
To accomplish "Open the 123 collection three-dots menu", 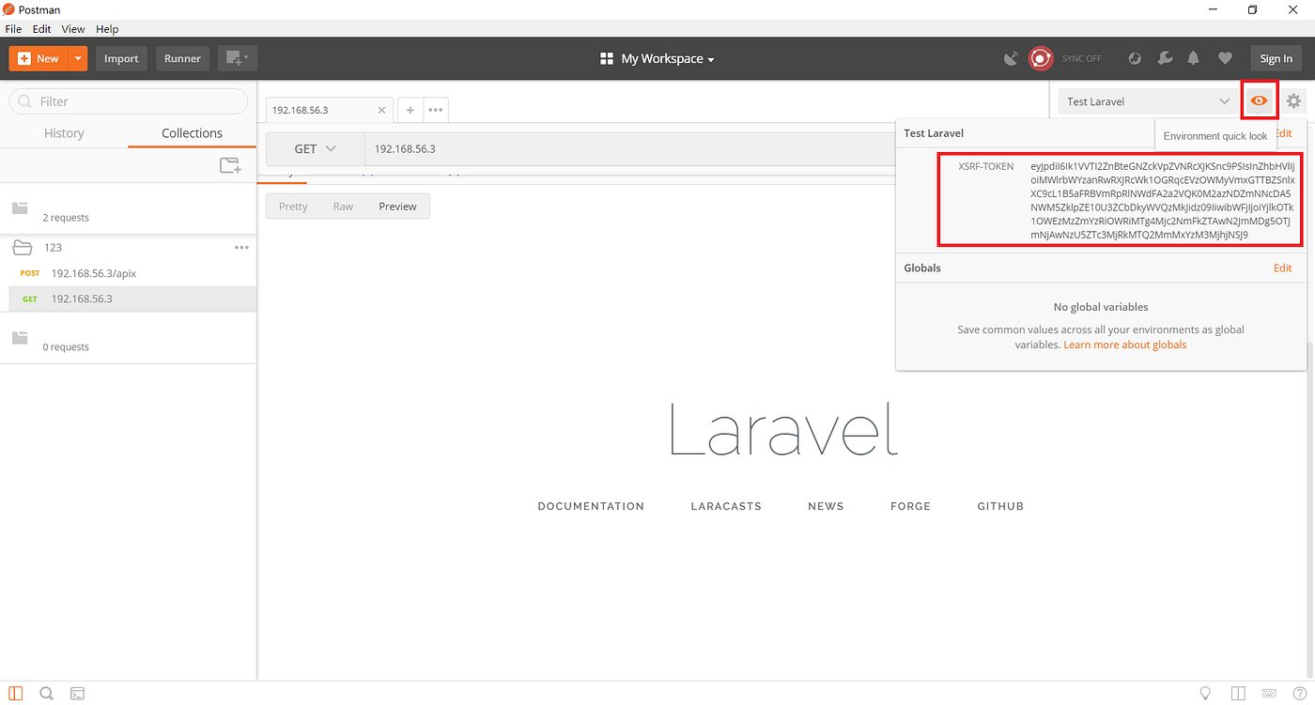I will coord(241,248).
